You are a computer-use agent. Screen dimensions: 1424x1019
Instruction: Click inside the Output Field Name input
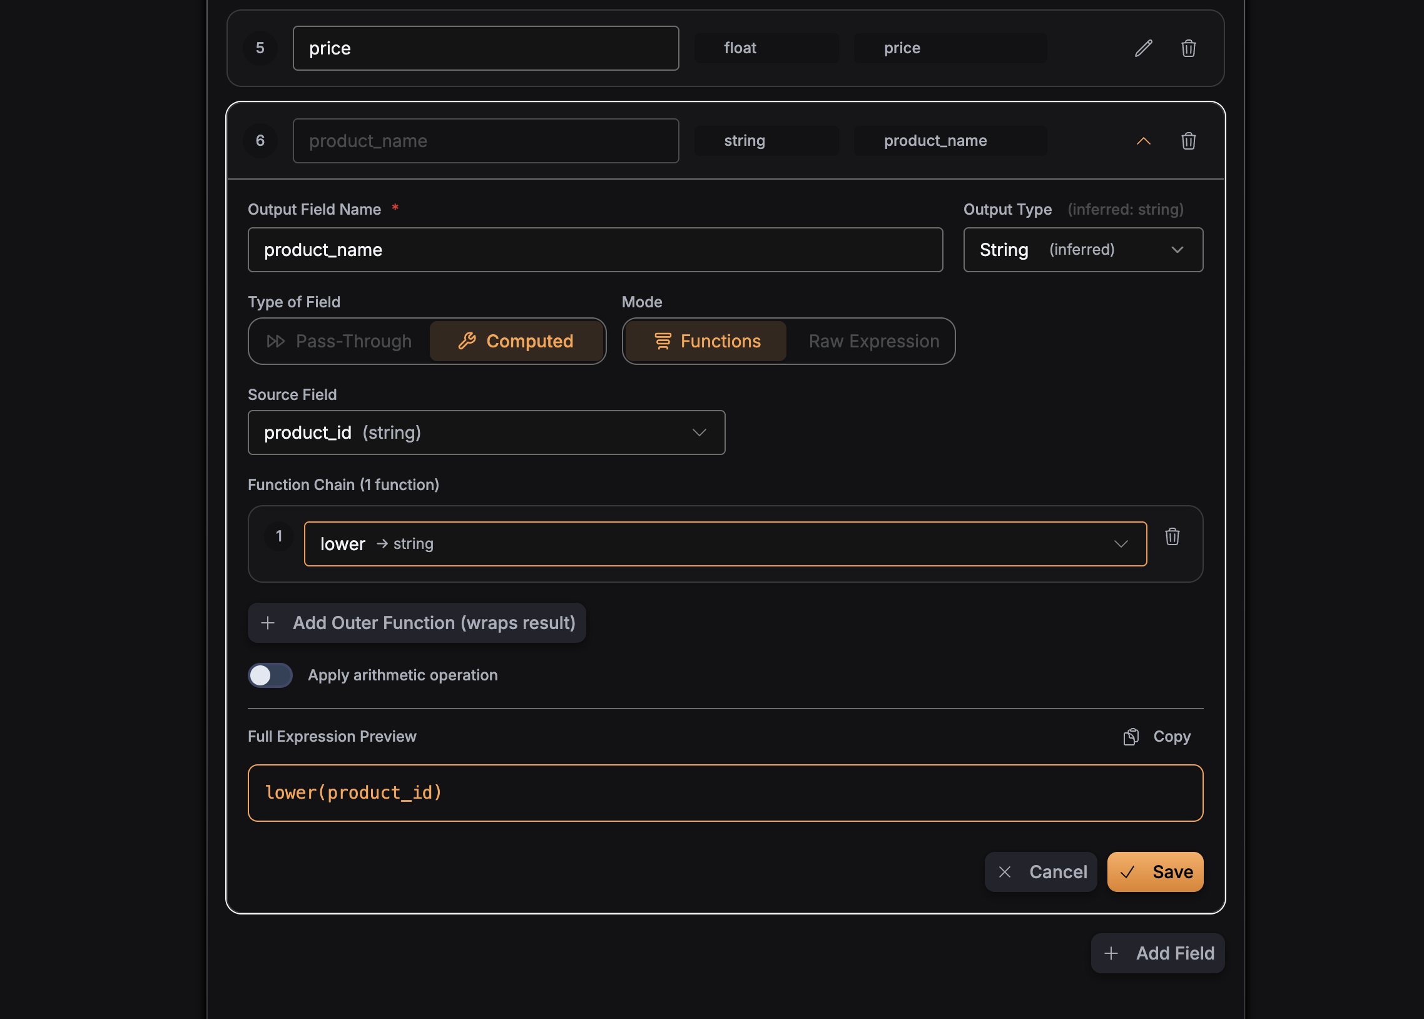[x=594, y=250]
